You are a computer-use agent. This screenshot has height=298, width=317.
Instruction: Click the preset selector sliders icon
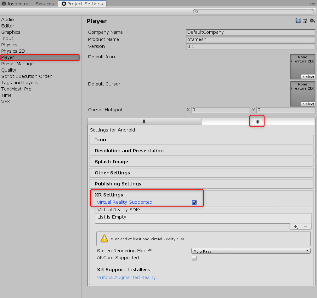(305, 21)
